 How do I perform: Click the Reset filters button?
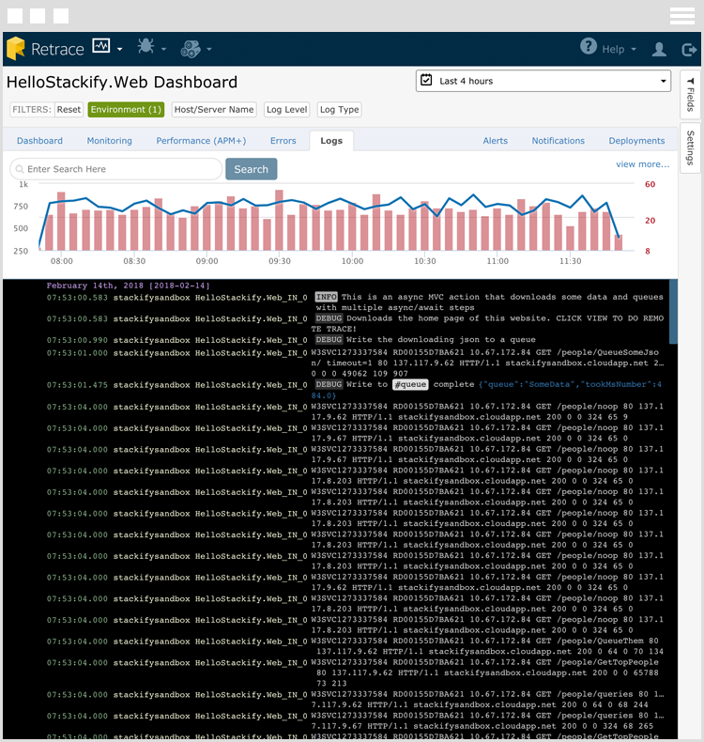coord(69,109)
